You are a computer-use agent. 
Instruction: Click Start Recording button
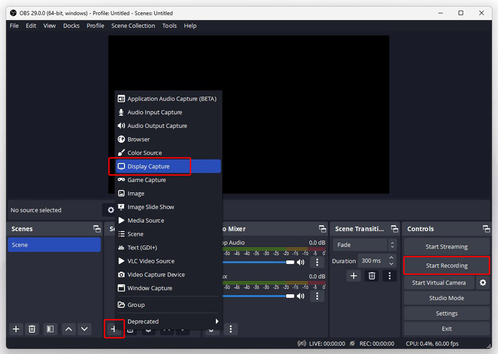[447, 265]
